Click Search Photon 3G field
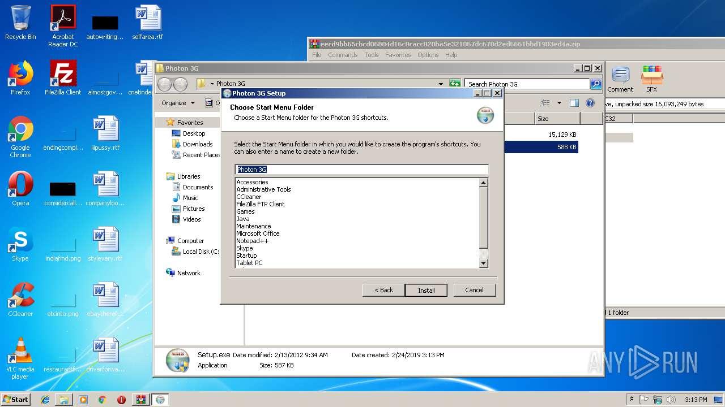Screen dimensions: 725x407 (x=527, y=84)
